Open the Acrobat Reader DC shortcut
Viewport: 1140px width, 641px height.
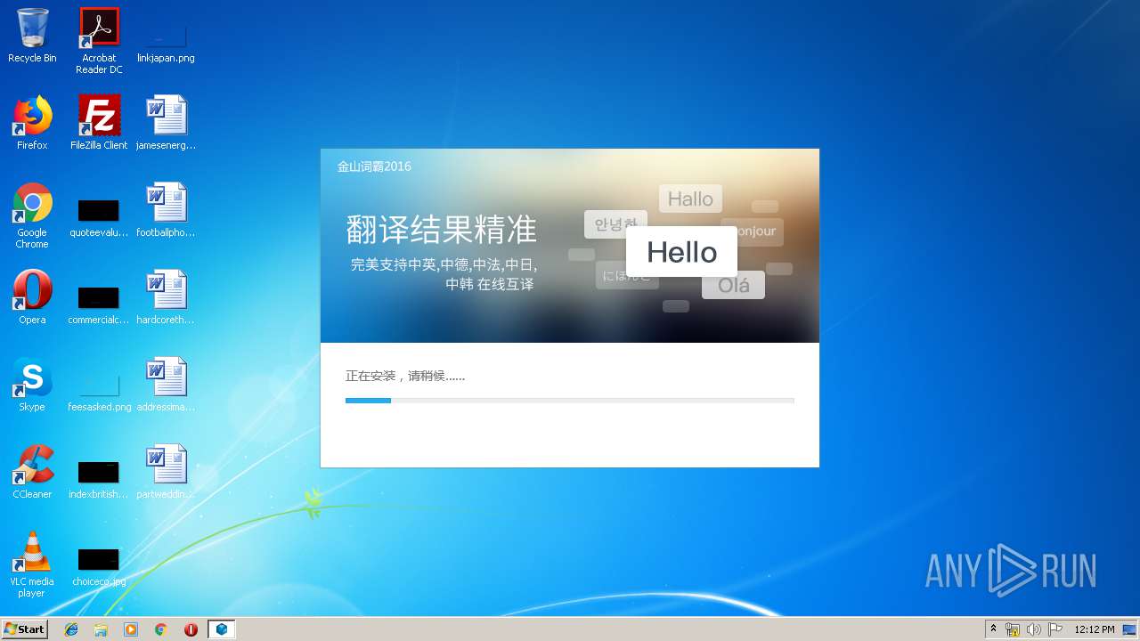[99, 41]
